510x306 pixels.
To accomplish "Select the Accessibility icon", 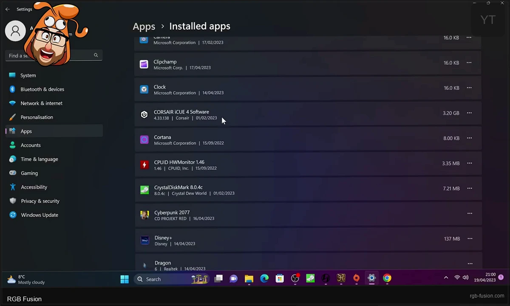I will click(x=13, y=187).
